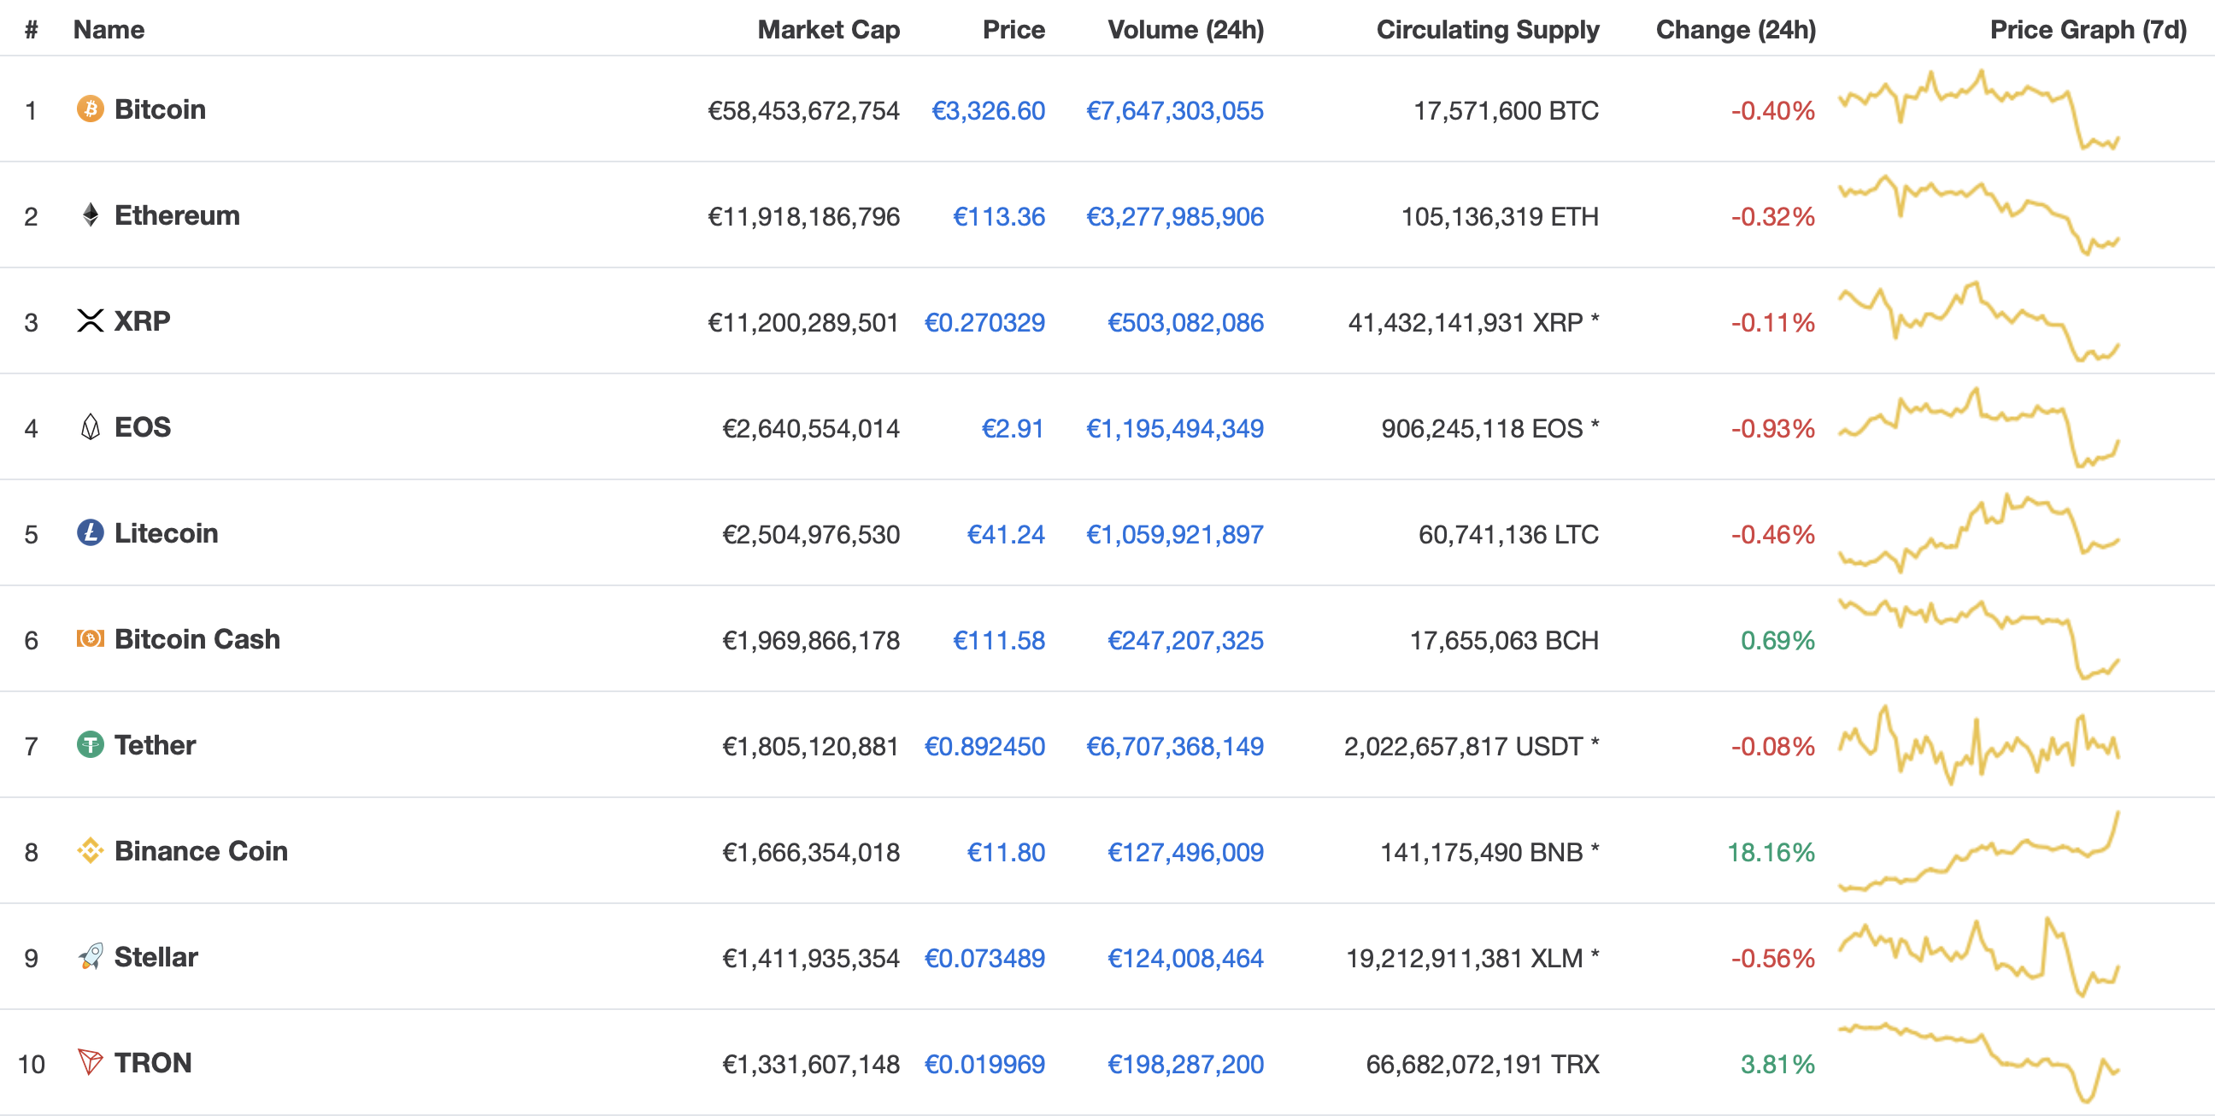
Task: Open the Bitcoin name link
Action: [x=160, y=109]
